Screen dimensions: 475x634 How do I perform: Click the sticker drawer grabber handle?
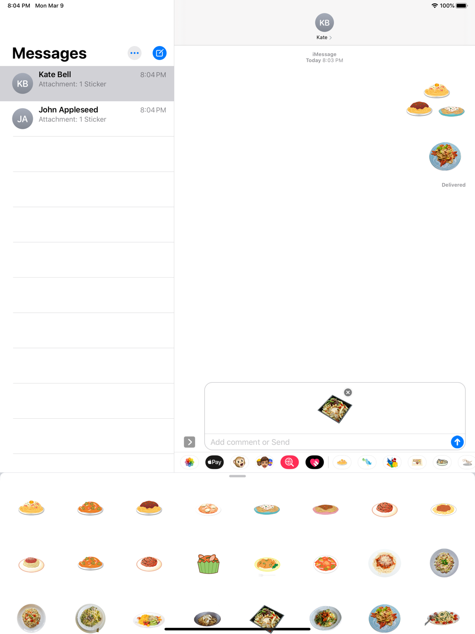[237, 476]
